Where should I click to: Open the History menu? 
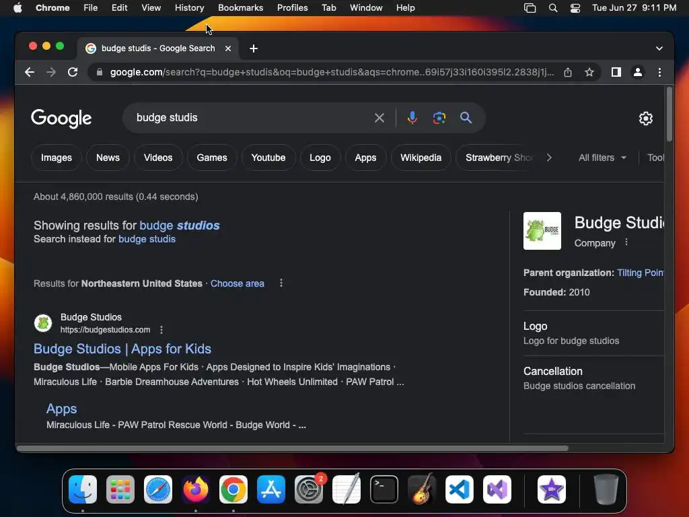(x=189, y=8)
